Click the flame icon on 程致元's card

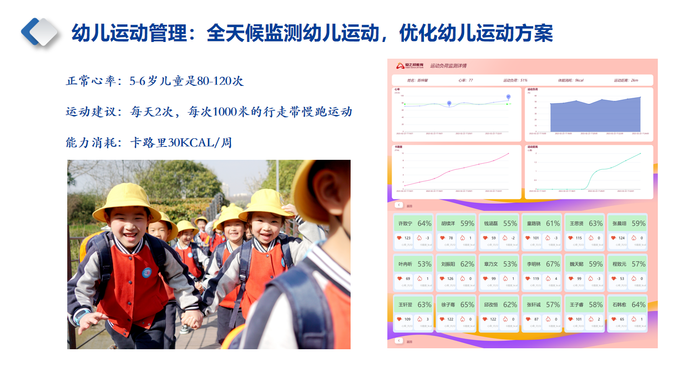click(x=634, y=278)
